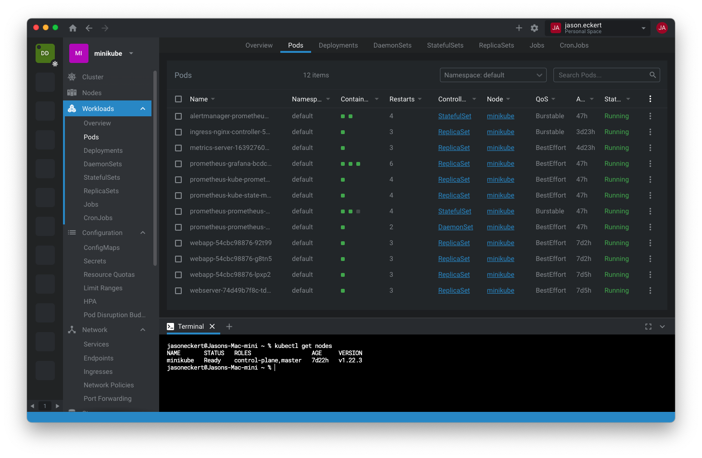Open the column options menu in table header

pyautogui.click(x=650, y=99)
